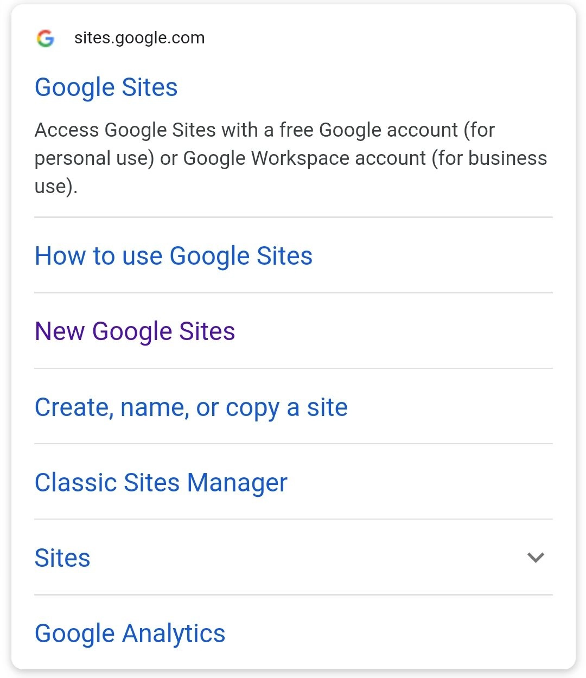Open the Google Analytics sitelink
The width and height of the screenshot is (586, 678).
(130, 634)
